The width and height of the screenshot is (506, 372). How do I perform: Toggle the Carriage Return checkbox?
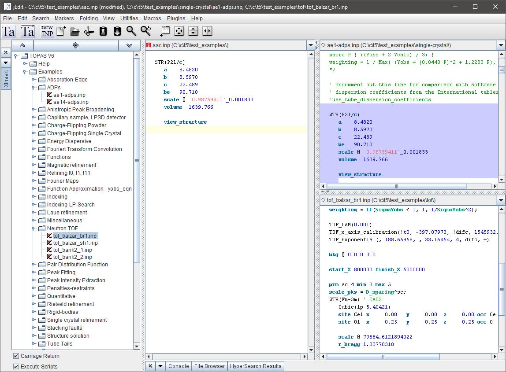16,356
